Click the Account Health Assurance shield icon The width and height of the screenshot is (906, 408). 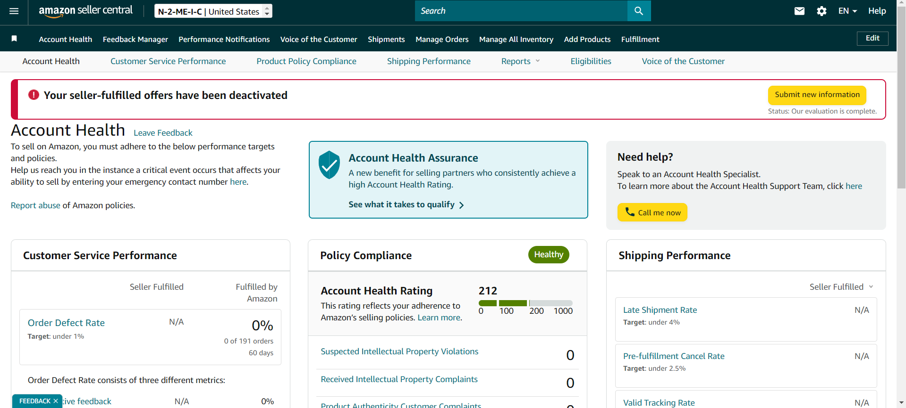pos(329,165)
